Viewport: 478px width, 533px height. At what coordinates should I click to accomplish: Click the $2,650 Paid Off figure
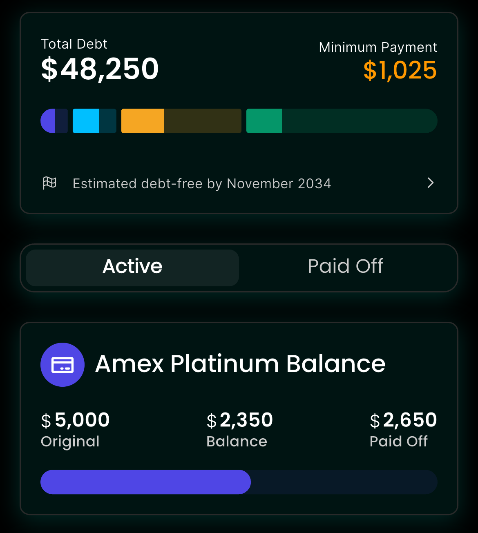tap(403, 420)
